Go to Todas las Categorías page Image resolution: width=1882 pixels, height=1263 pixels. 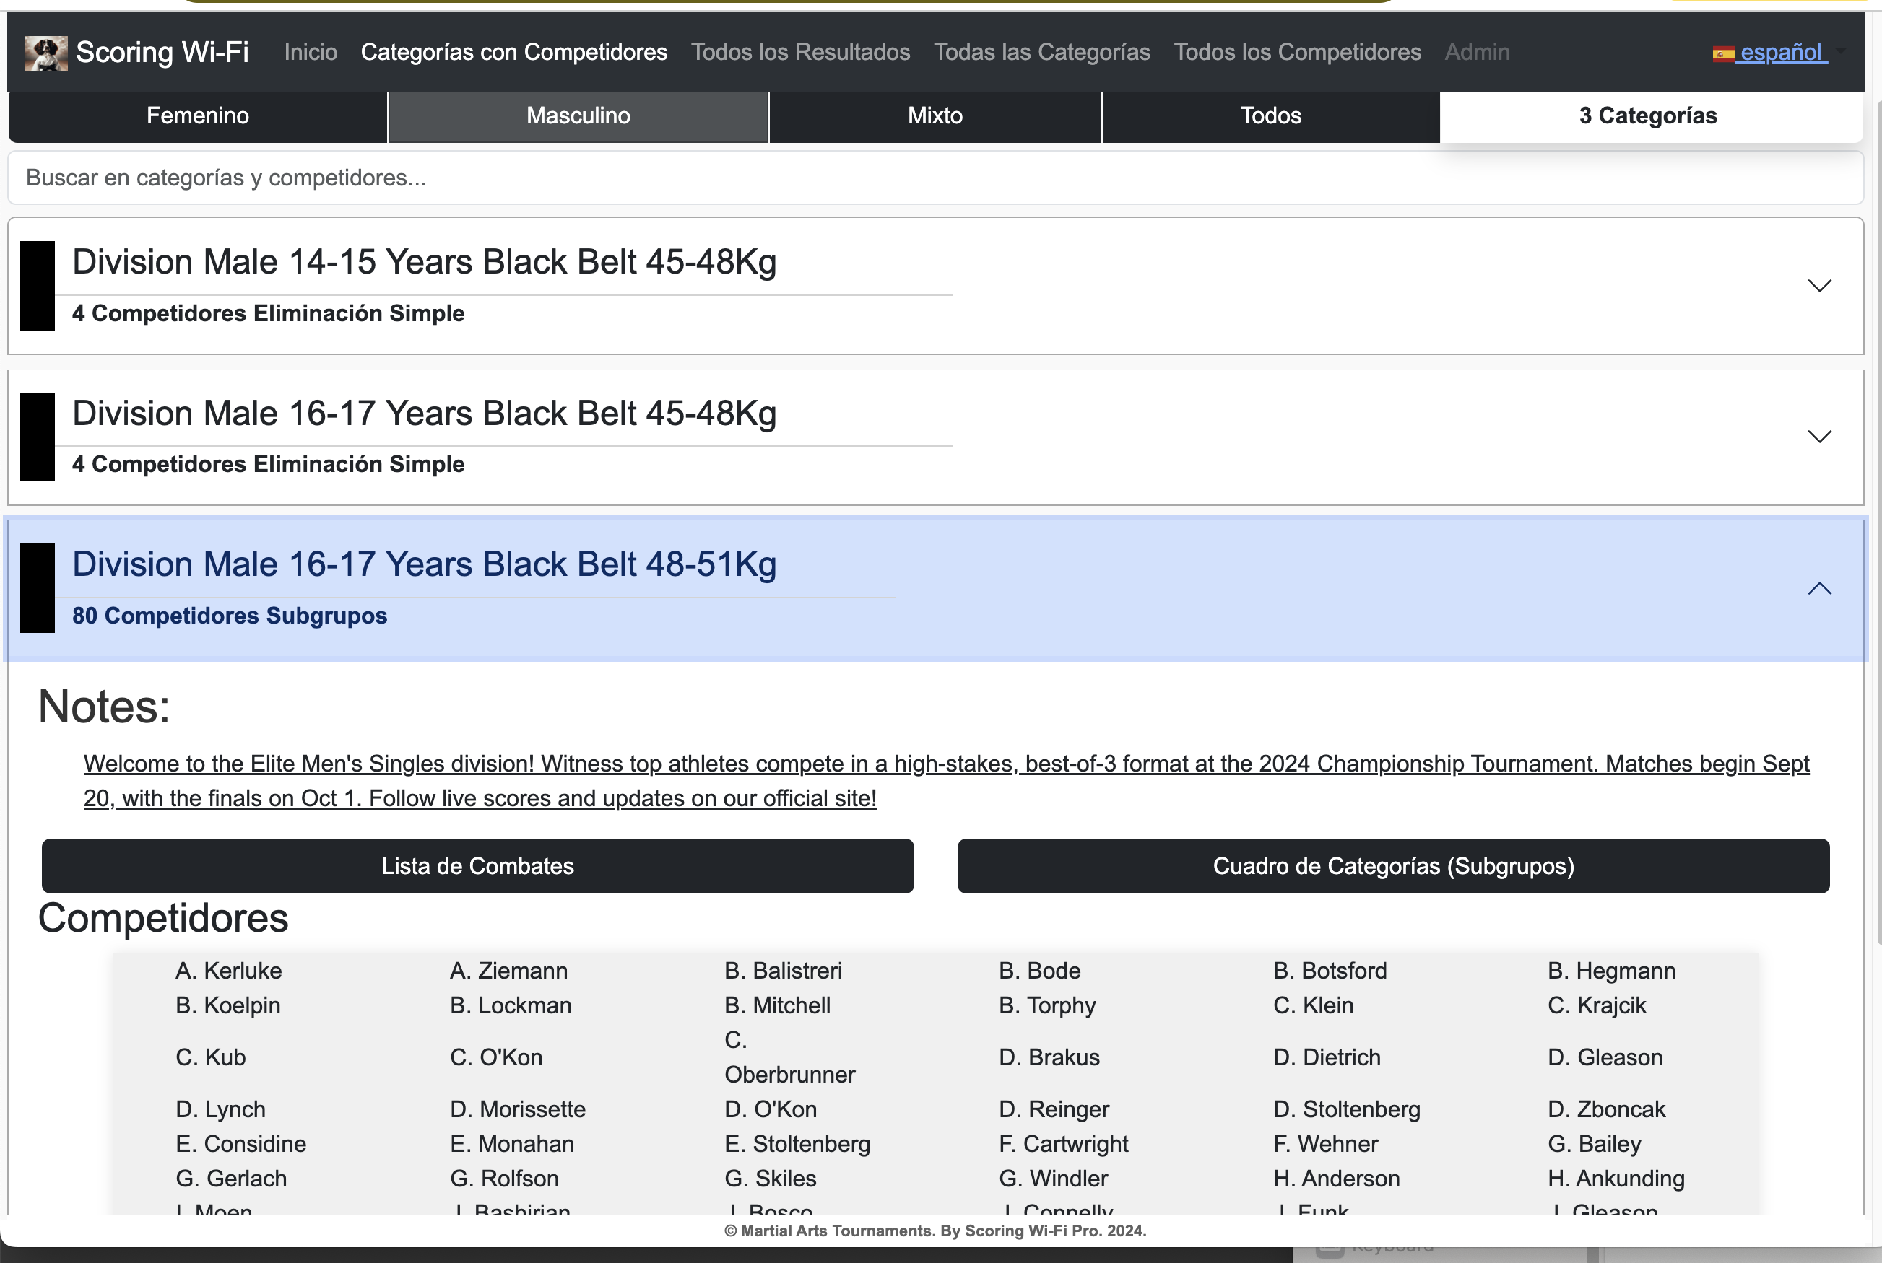tap(1041, 53)
